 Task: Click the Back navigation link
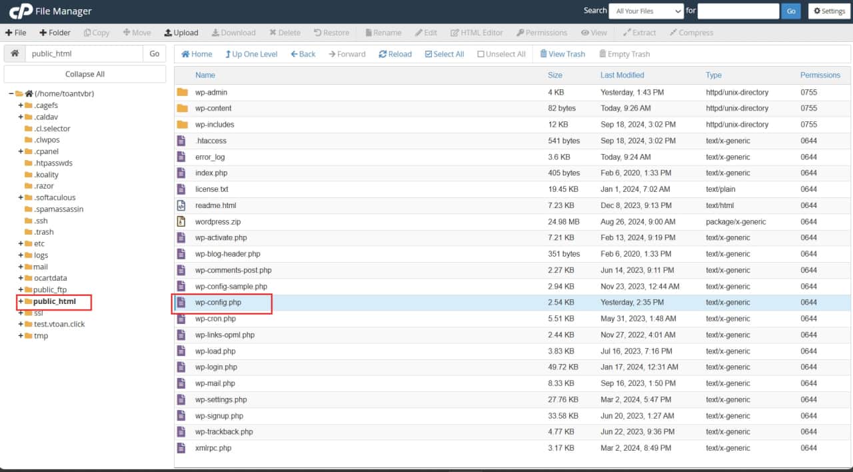[x=303, y=54]
